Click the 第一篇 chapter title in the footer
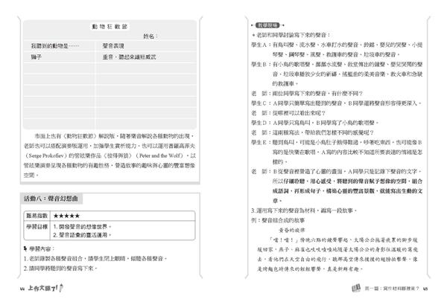 point(392,289)
